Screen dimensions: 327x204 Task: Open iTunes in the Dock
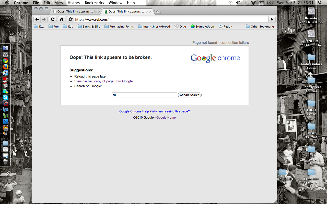(x=5, y=73)
